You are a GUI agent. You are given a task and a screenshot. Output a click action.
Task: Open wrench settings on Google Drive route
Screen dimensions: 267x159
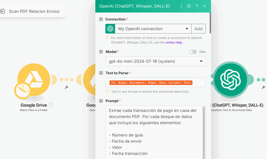[x=66, y=87]
